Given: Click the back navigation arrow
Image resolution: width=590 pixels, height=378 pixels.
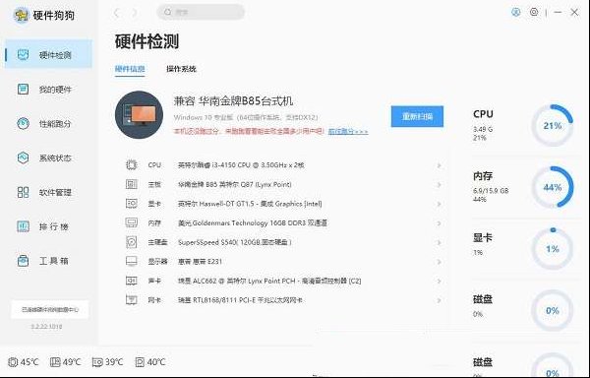Looking at the screenshot, I should point(117,13).
